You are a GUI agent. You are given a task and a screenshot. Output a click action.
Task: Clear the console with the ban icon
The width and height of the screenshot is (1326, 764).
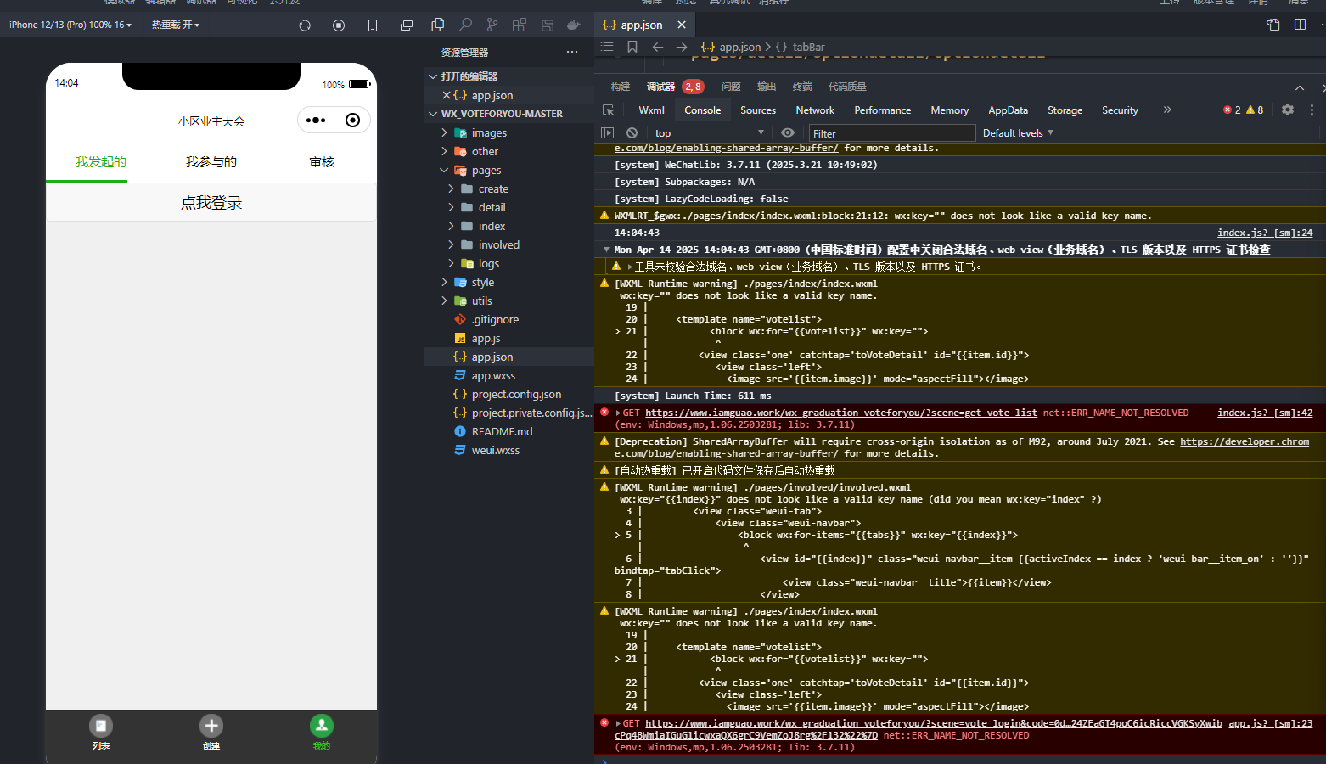(632, 132)
